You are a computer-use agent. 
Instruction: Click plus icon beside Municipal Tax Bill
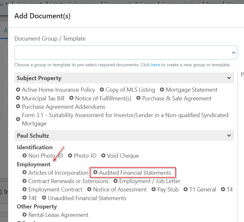tap(18, 98)
